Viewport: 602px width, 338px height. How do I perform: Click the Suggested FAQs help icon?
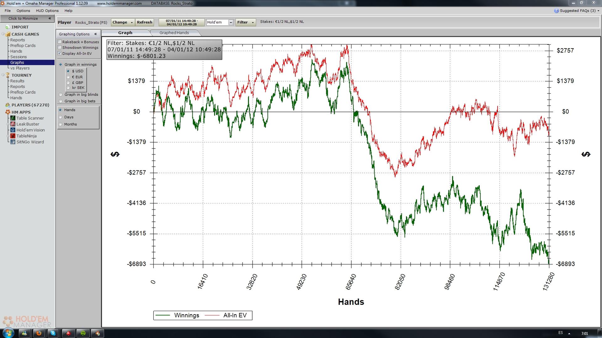(x=557, y=11)
